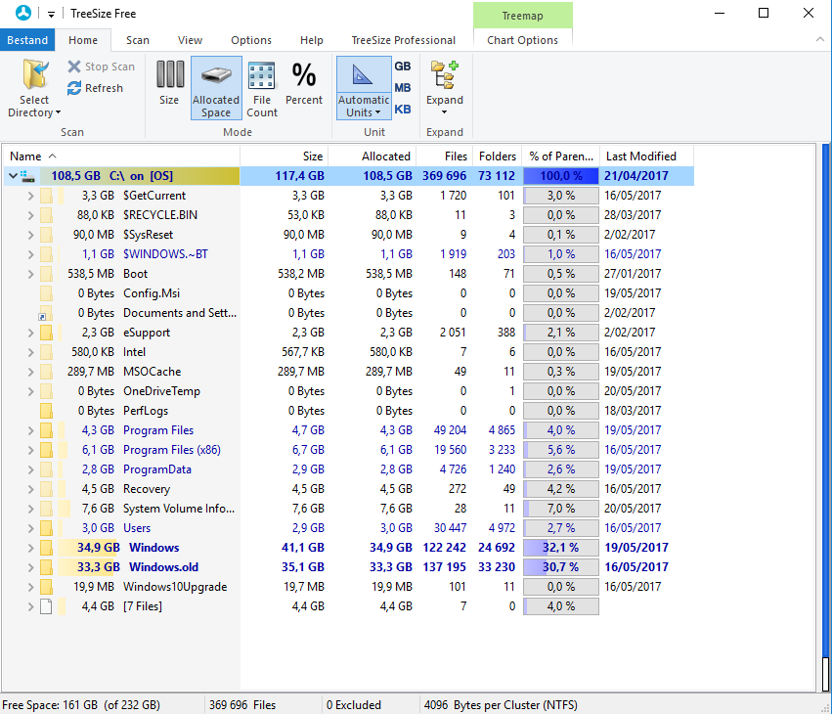Sort by the Files column header
The height and width of the screenshot is (714, 832).
[x=445, y=156]
